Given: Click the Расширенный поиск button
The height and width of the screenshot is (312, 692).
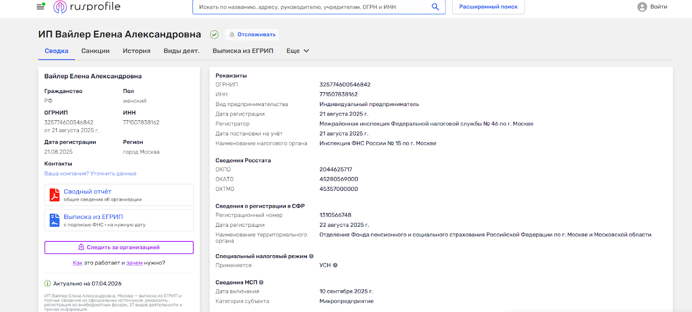Looking at the screenshot, I should pos(488,7).
